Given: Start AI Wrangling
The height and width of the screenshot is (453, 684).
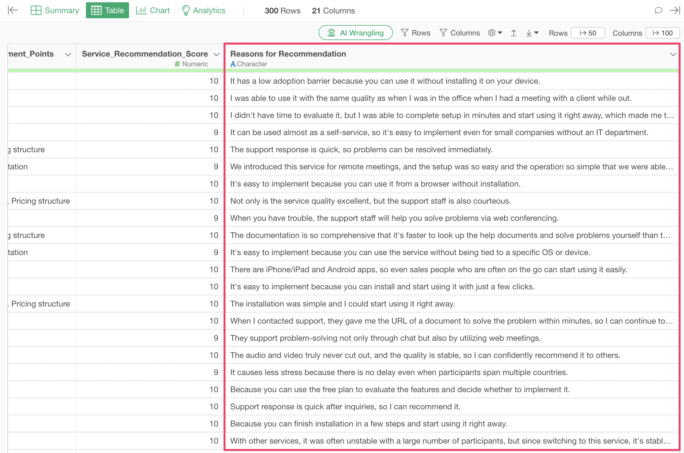Looking at the screenshot, I should pyautogui.click(x=355, y=33).
